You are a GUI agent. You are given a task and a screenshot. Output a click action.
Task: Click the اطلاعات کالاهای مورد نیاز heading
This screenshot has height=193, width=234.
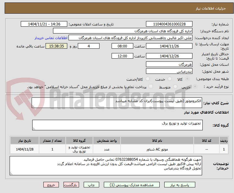(206, 112)
